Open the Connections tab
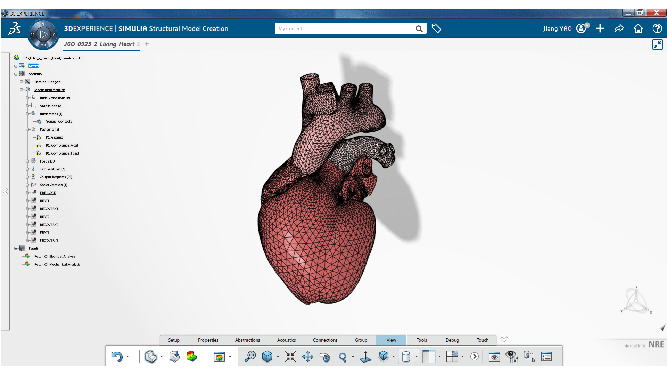This screenshot has width=667, height=375. (x=325, y=340)
